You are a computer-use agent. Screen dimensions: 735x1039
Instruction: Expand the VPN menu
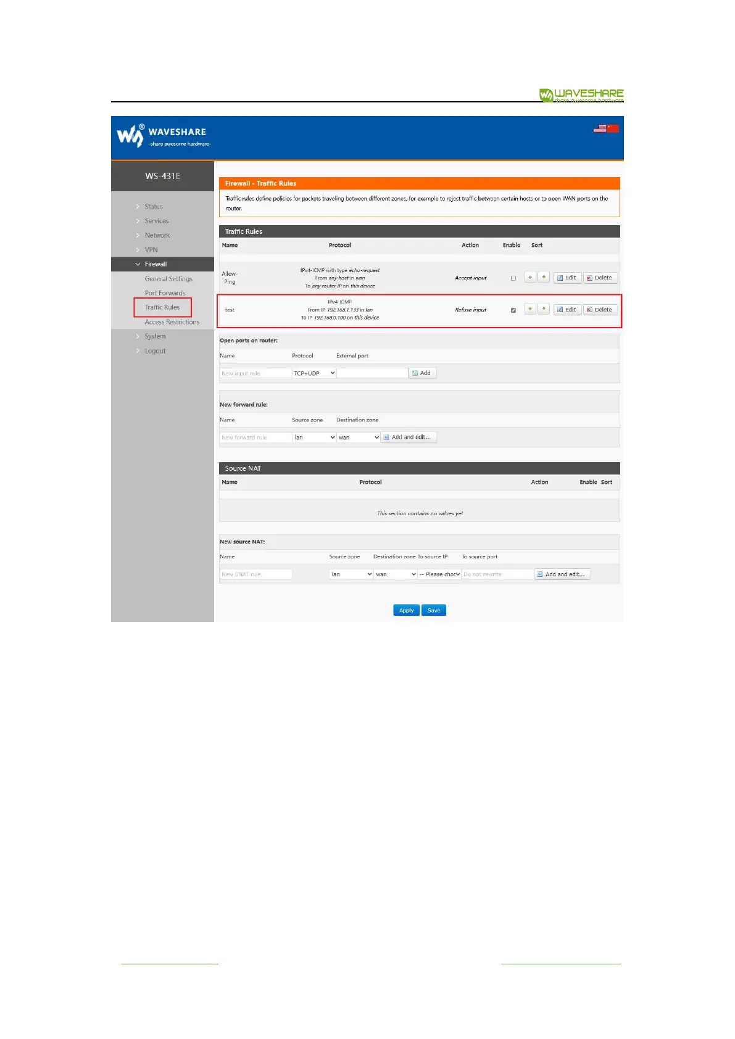click(x=151, y=250)
